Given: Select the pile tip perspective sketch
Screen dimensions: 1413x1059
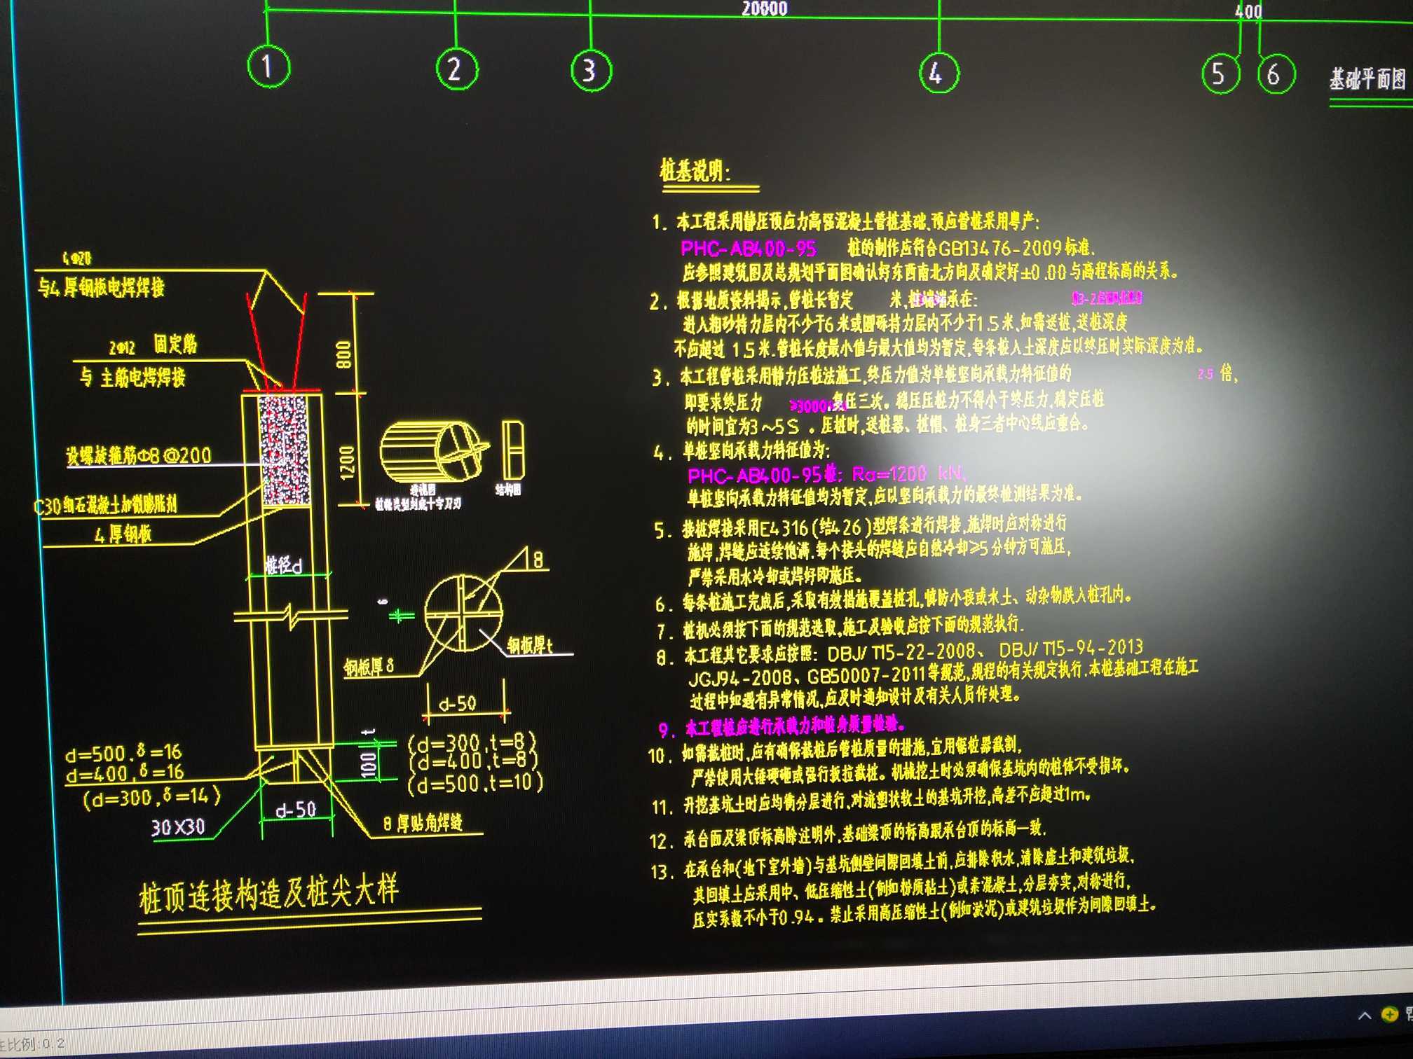Looking at the screenshot, I should pyautogui.click(x=433, y=452).
